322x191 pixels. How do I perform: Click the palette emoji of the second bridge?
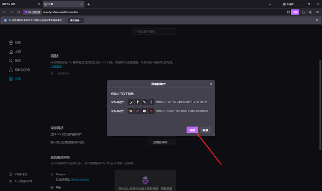tap(131, 111)
